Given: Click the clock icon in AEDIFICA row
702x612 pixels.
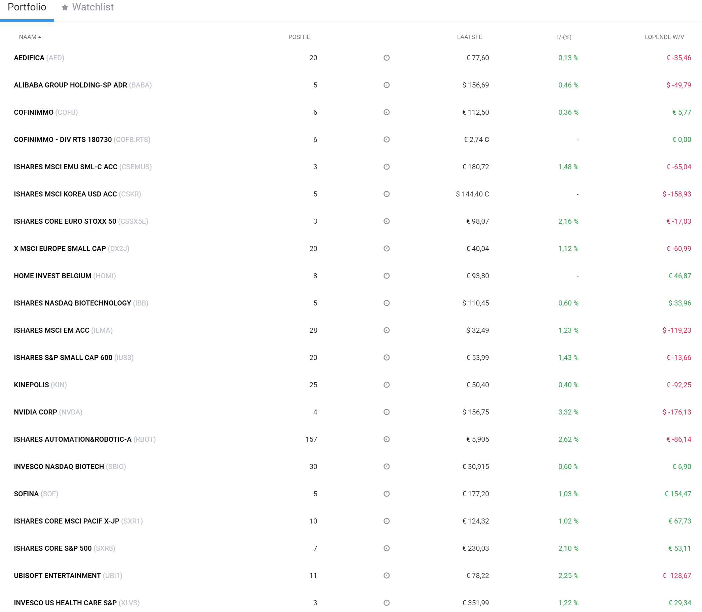Looking at the screenshot, I should tap(386, 58).
